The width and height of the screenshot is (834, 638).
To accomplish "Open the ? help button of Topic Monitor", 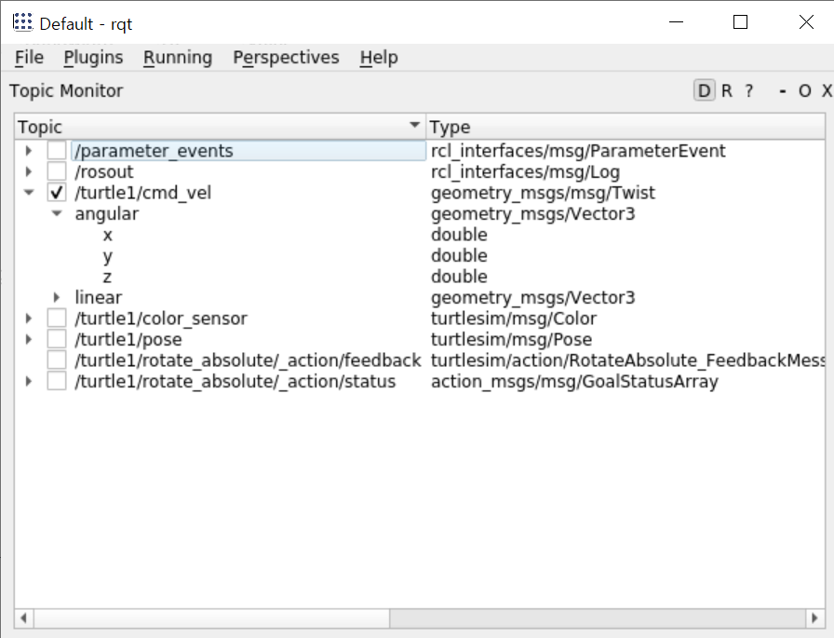I will (x=749, y=91).
